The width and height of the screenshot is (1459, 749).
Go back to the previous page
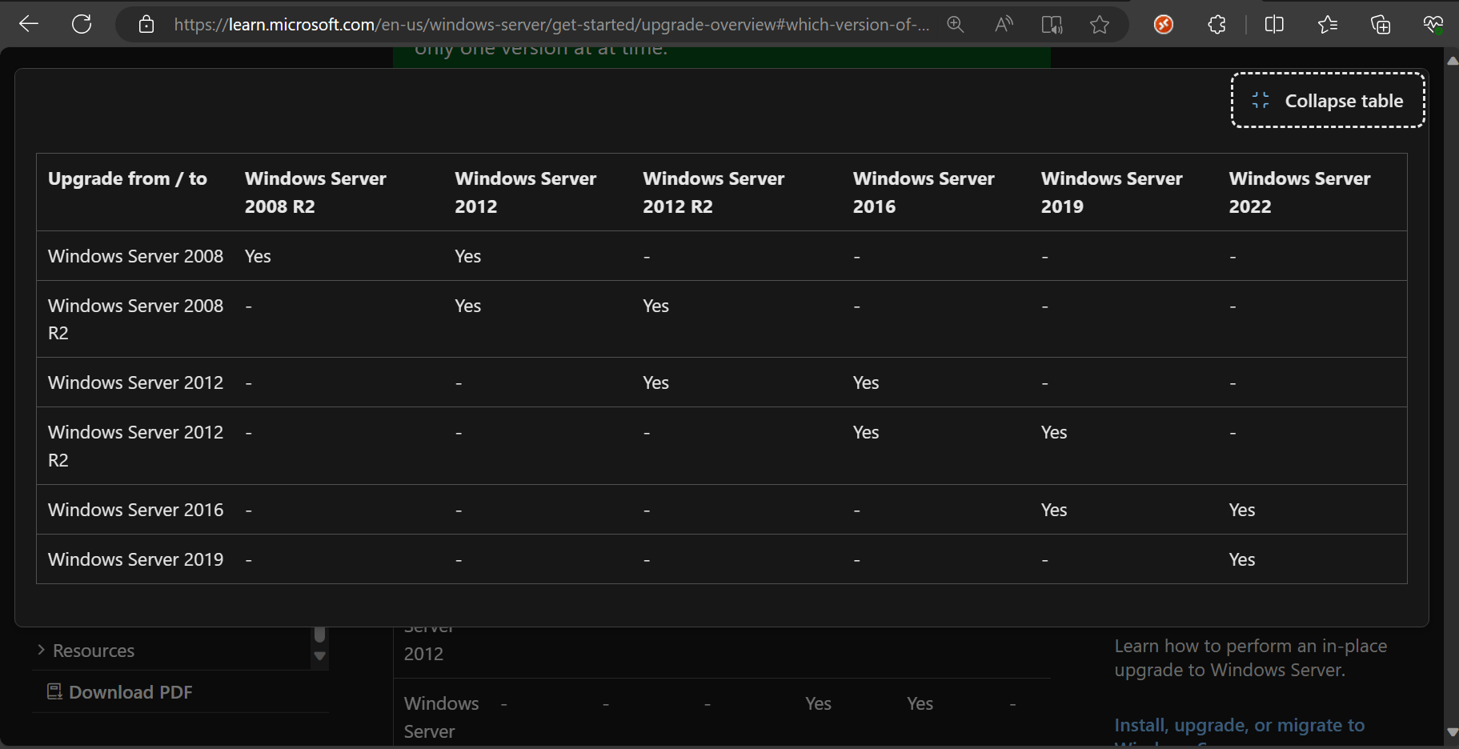pyautogui.click(x=29, y=24)
